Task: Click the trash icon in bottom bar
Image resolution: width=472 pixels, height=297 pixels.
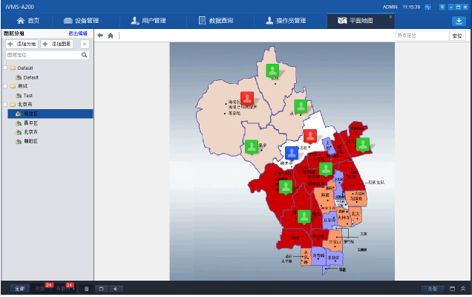Action: click(87, 288)
